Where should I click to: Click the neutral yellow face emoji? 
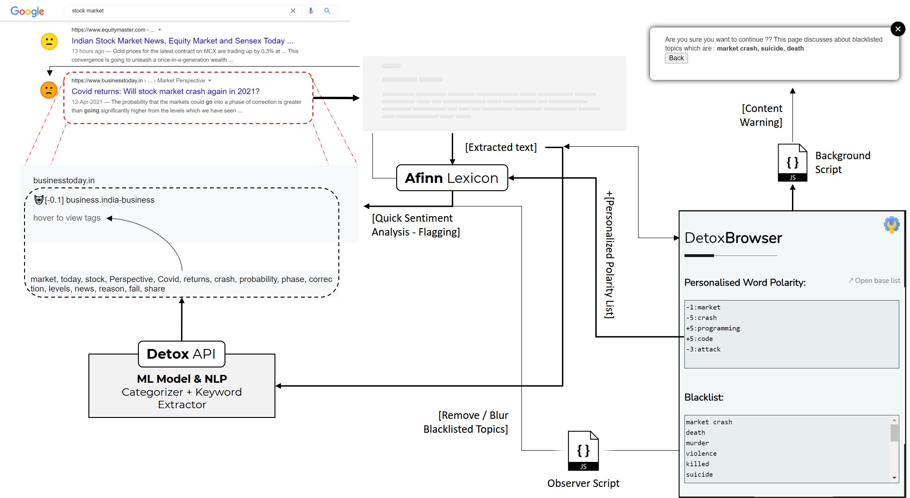click(x=49, y=42)
